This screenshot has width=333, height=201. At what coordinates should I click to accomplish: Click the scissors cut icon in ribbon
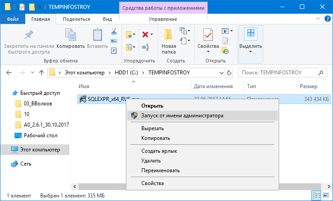point(114,31)
